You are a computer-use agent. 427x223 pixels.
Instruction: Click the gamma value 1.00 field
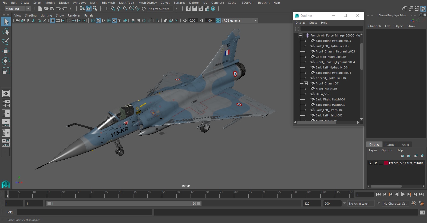209,21
